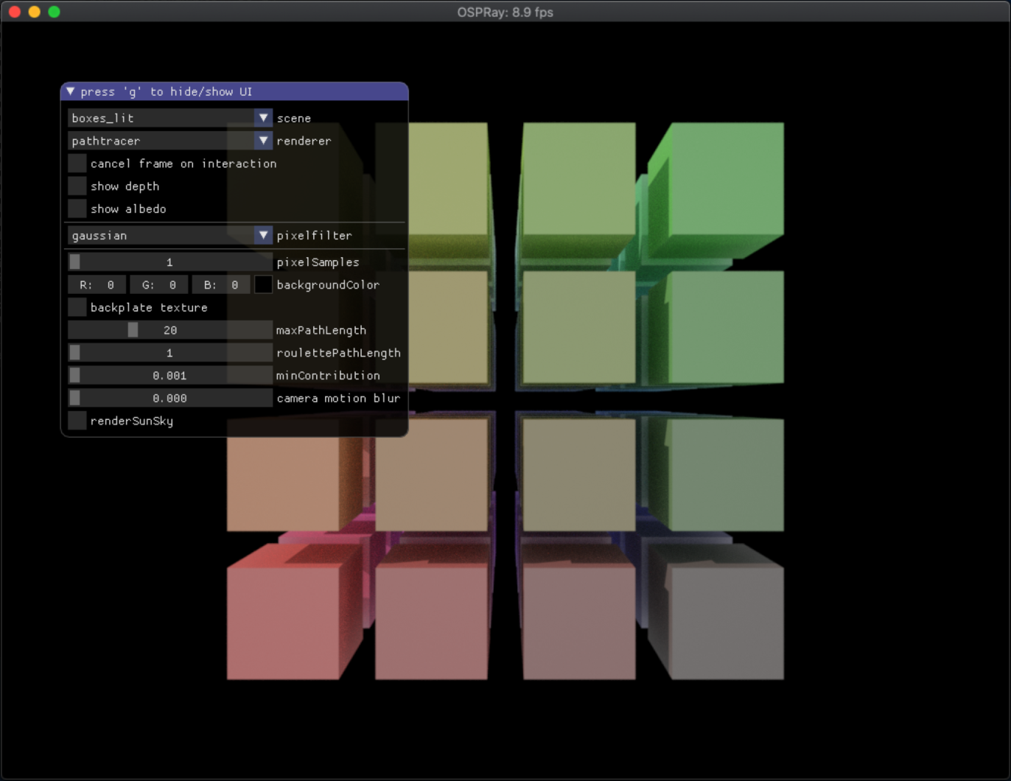The height and width of the screenshot is (781, 1011).
Task: Turn on the renderSunSky checkbox
Action: 77,421
